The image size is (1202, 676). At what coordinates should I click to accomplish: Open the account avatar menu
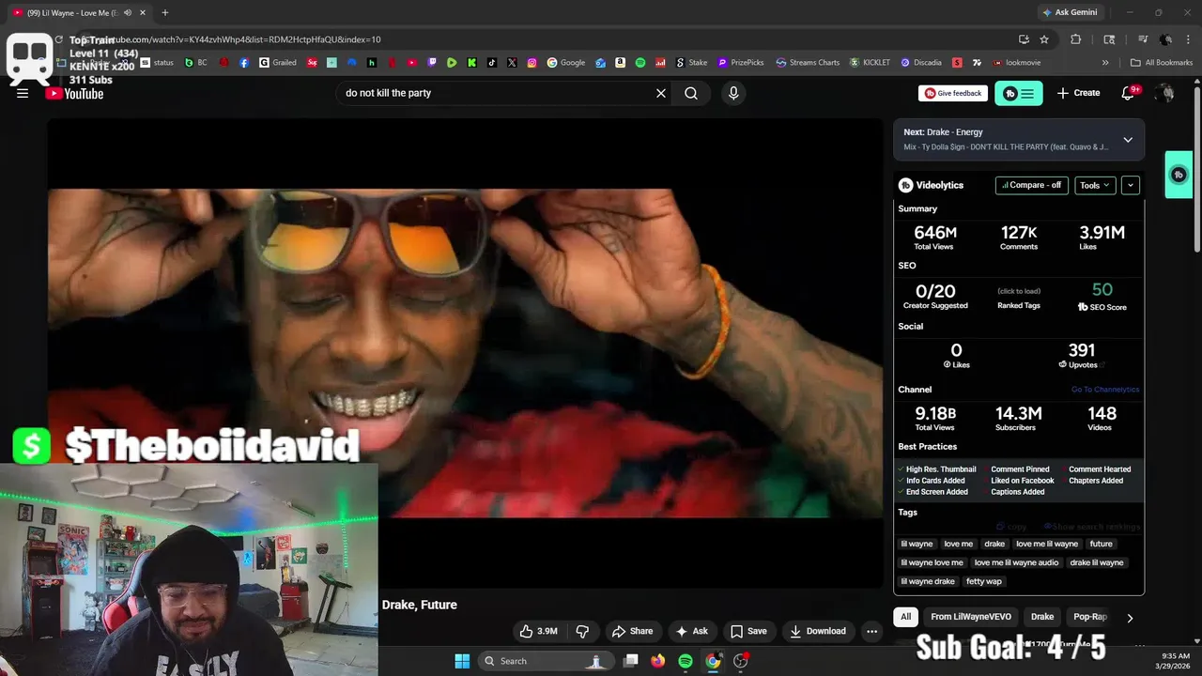click(1165, 93)
